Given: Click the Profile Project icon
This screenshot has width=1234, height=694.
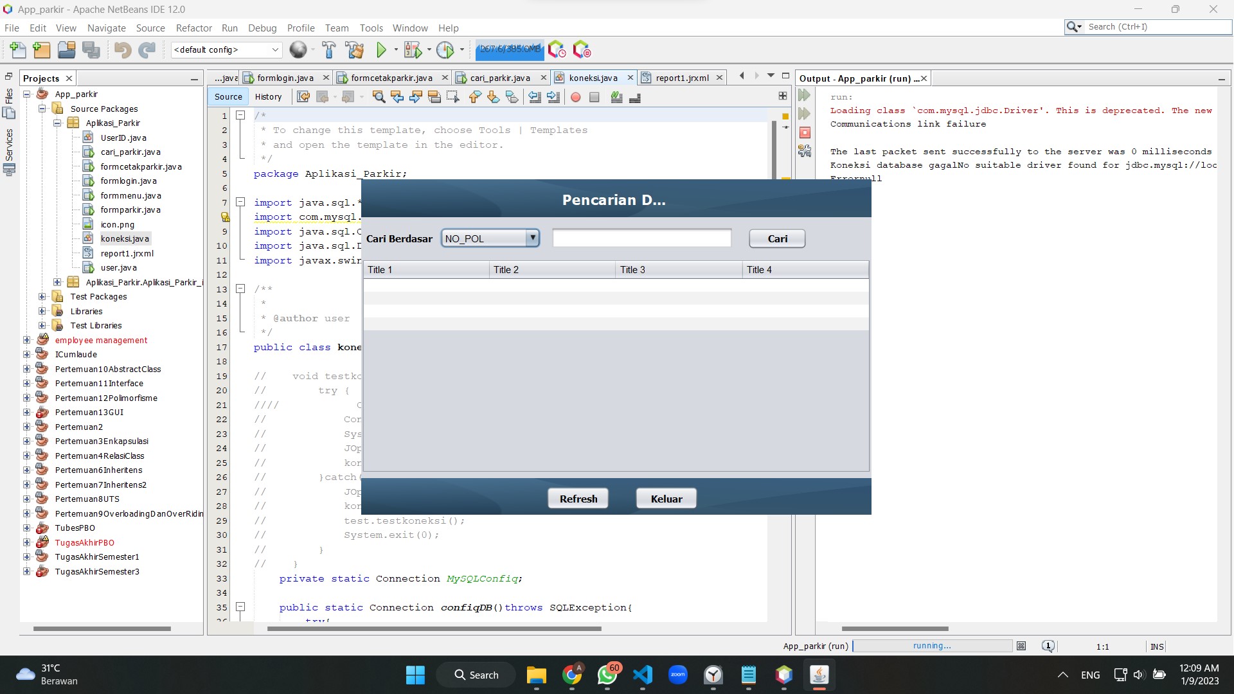Looking at the screenshot, I should pos(445,49).
